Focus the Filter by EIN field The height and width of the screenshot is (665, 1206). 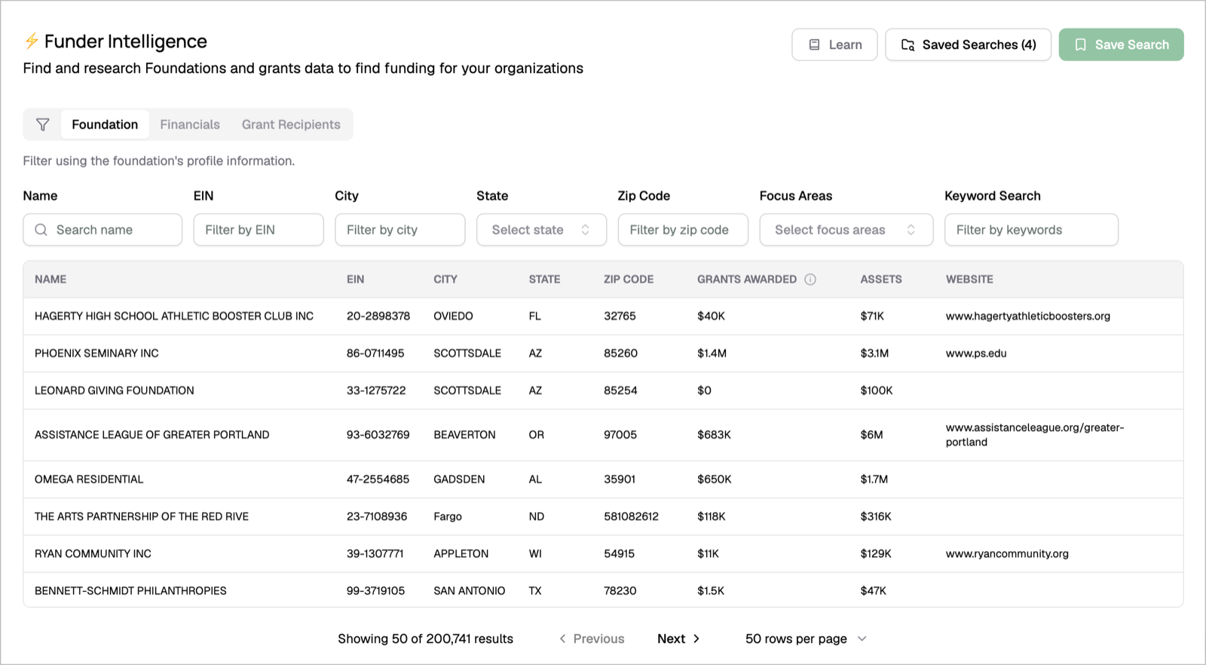click(x=259, y=230)
